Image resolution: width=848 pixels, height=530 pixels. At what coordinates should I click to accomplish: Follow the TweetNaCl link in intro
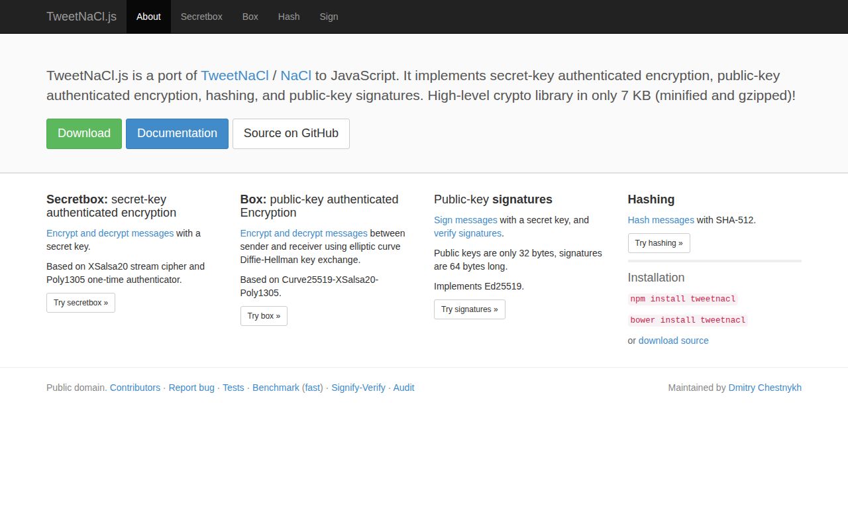(235, 76)
